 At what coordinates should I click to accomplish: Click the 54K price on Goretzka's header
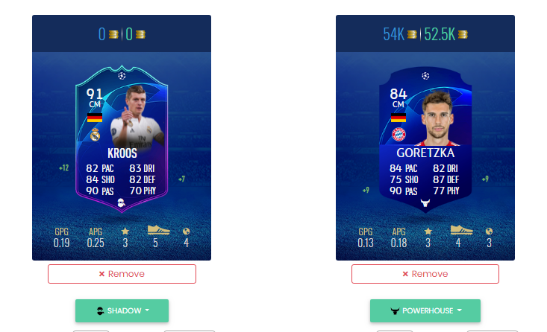[393, 34]
